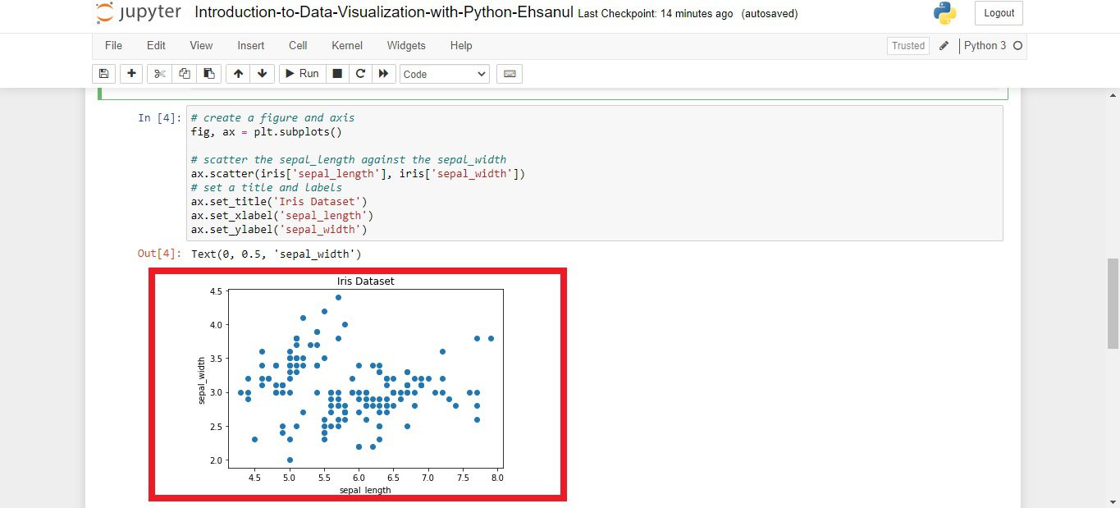This screenshot has width=1120, height=508.
Task: Run the selected cell
Action: pyautogui.click(x=301, y=73)
